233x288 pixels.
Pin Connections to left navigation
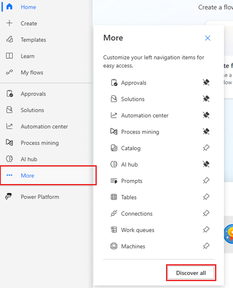(x=206, y=213)
